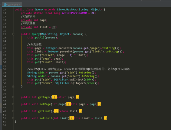This screenshot has height=130, width=171.
Task: Click the setLimit method name
Action: click(46, 118)
